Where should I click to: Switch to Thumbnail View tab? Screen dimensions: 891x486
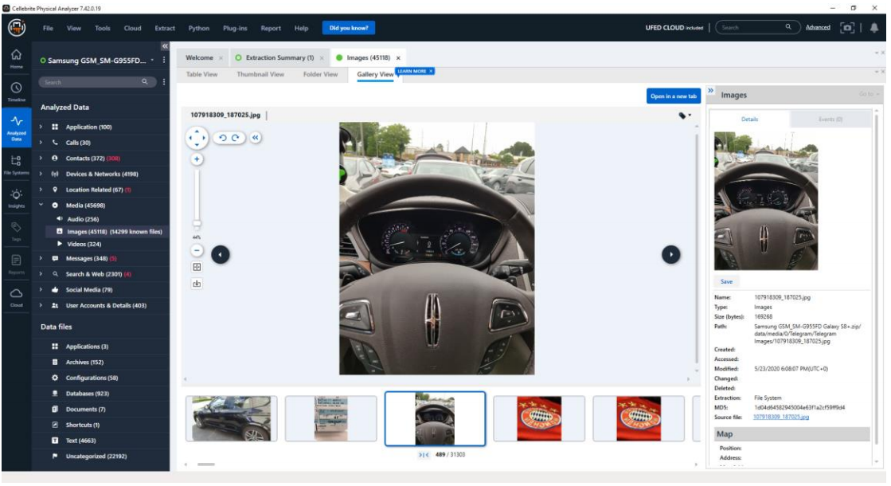point(260,74)
